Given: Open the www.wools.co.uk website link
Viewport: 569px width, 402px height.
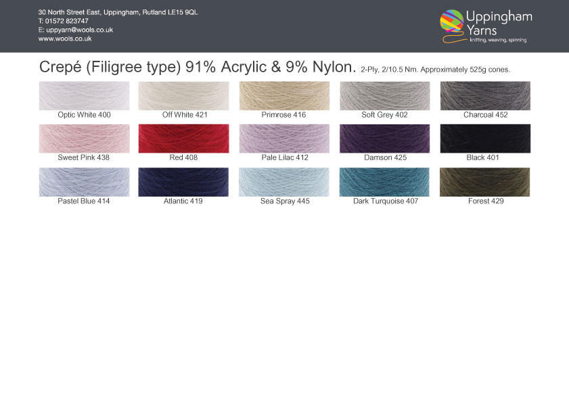Looking at the screenshot, I should pyautogui.click(x=65, y=39).
